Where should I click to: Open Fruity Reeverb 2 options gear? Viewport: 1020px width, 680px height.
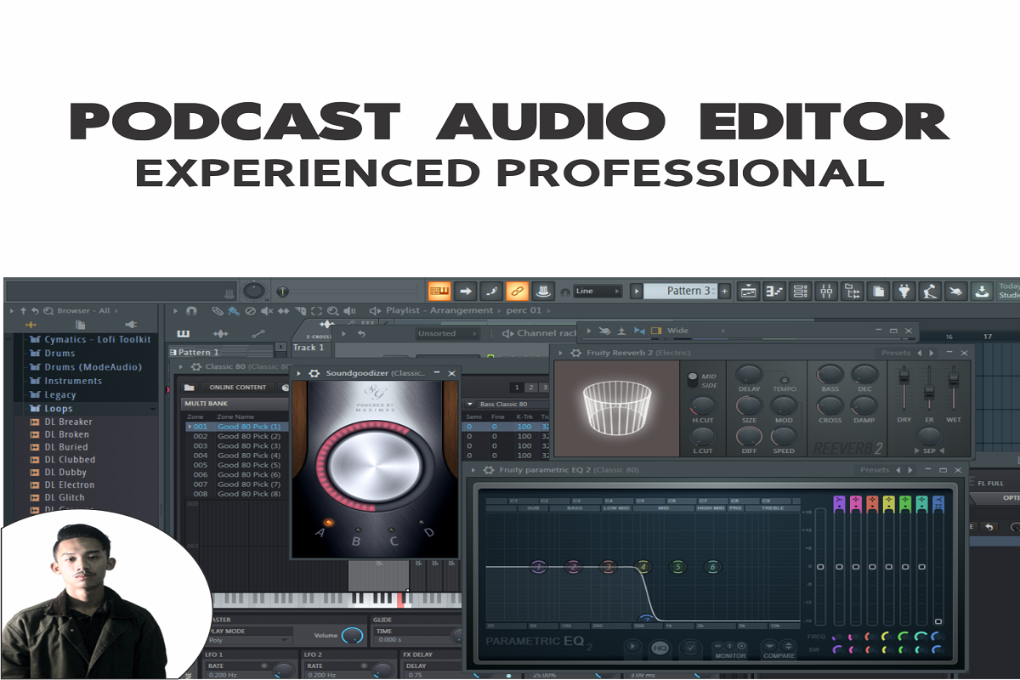coord(575,352)
